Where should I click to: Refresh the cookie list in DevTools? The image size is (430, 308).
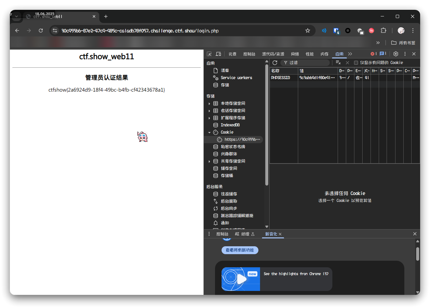point(275,63)
